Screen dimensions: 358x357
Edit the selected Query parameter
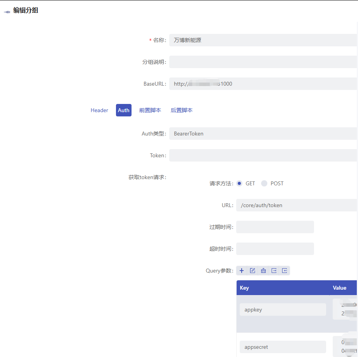[x=253, y=270]
